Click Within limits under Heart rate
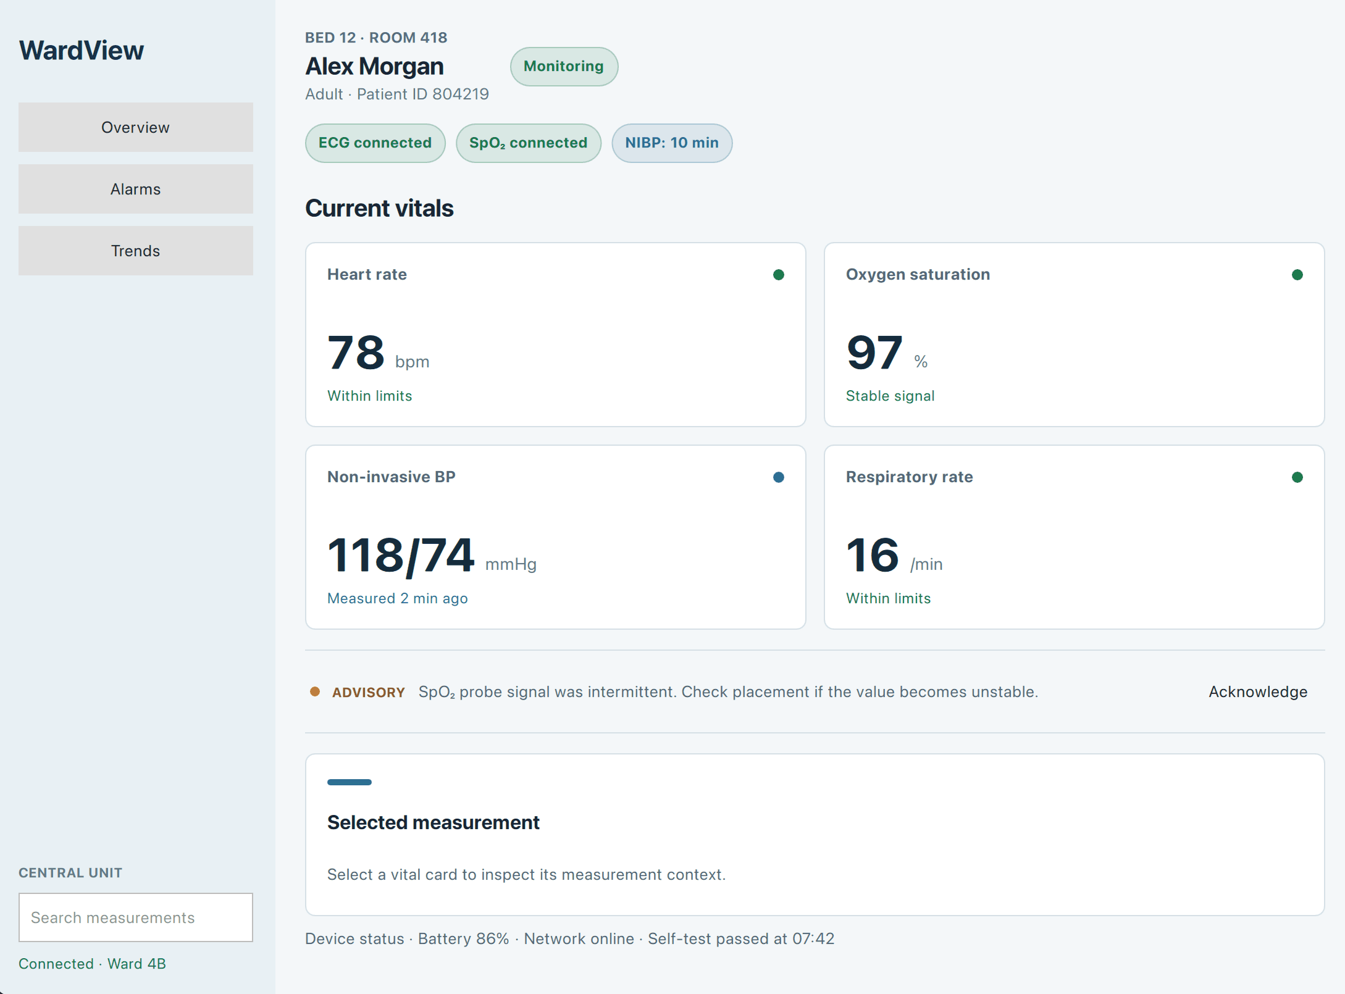The image size is (1345, 994). (369, 396)
